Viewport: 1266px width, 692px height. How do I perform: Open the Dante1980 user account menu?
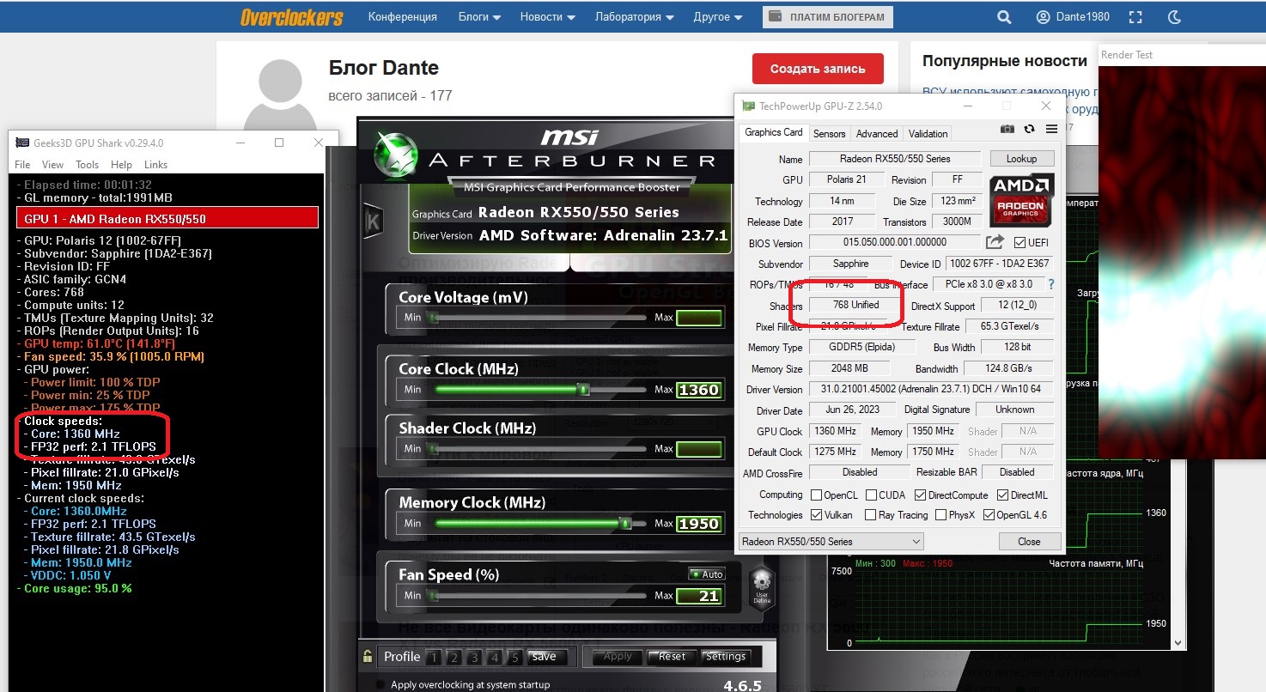(x=1073, y=17)
